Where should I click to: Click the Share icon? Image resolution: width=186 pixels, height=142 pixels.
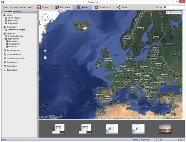[119, 7]
